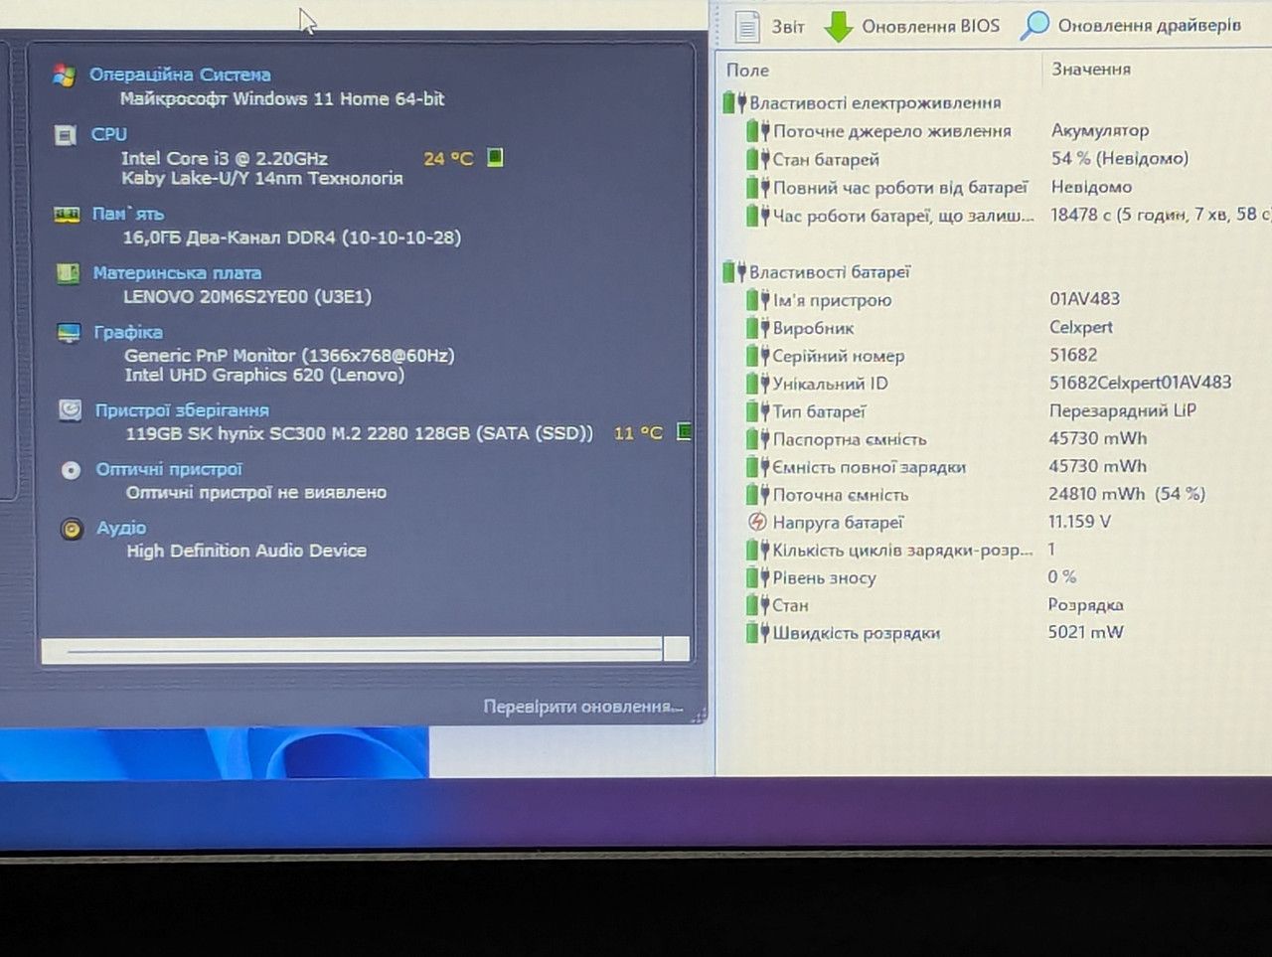Open the Операційна Система section link

(180, 75)
